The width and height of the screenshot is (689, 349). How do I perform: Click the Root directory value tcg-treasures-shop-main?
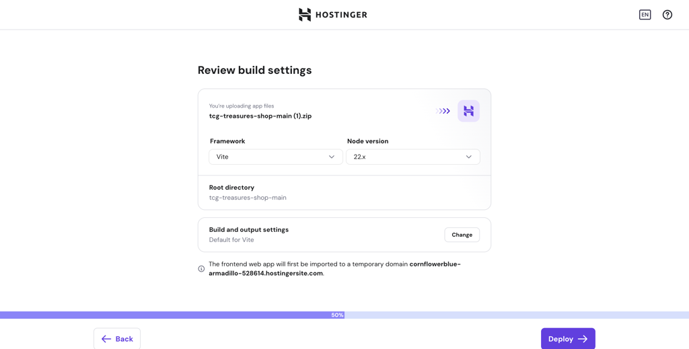tap(248, 198)
